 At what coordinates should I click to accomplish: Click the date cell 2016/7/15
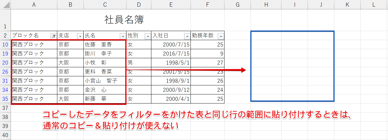pos(171,54)
